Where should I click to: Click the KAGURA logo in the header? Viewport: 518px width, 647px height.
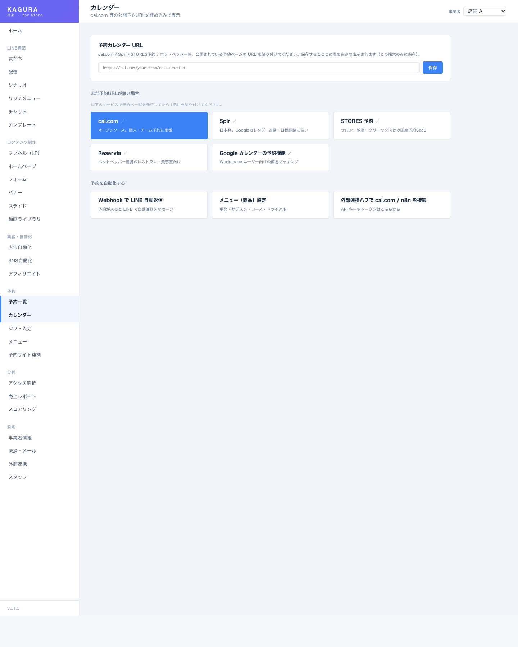(23, 10)
